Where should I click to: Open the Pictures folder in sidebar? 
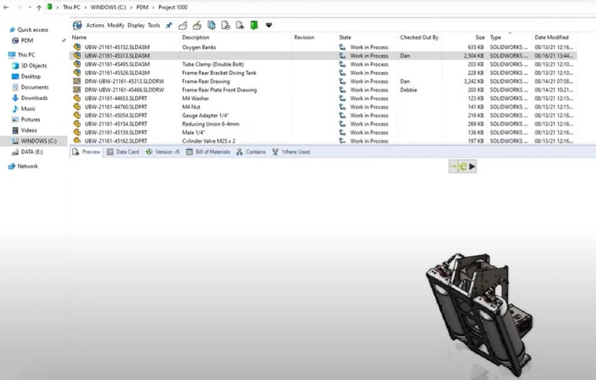point(30,119)
